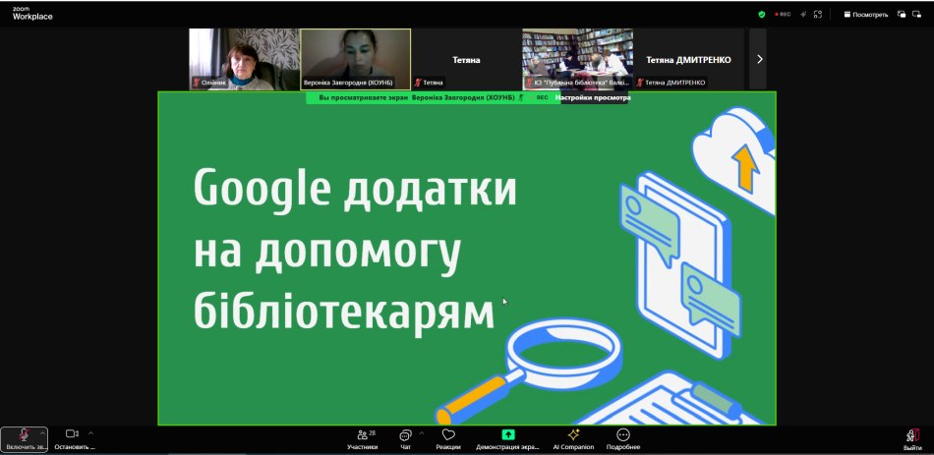Show next participants with right arrow
934x455 pixels.
pyautogui.click(x=759, y=59)
